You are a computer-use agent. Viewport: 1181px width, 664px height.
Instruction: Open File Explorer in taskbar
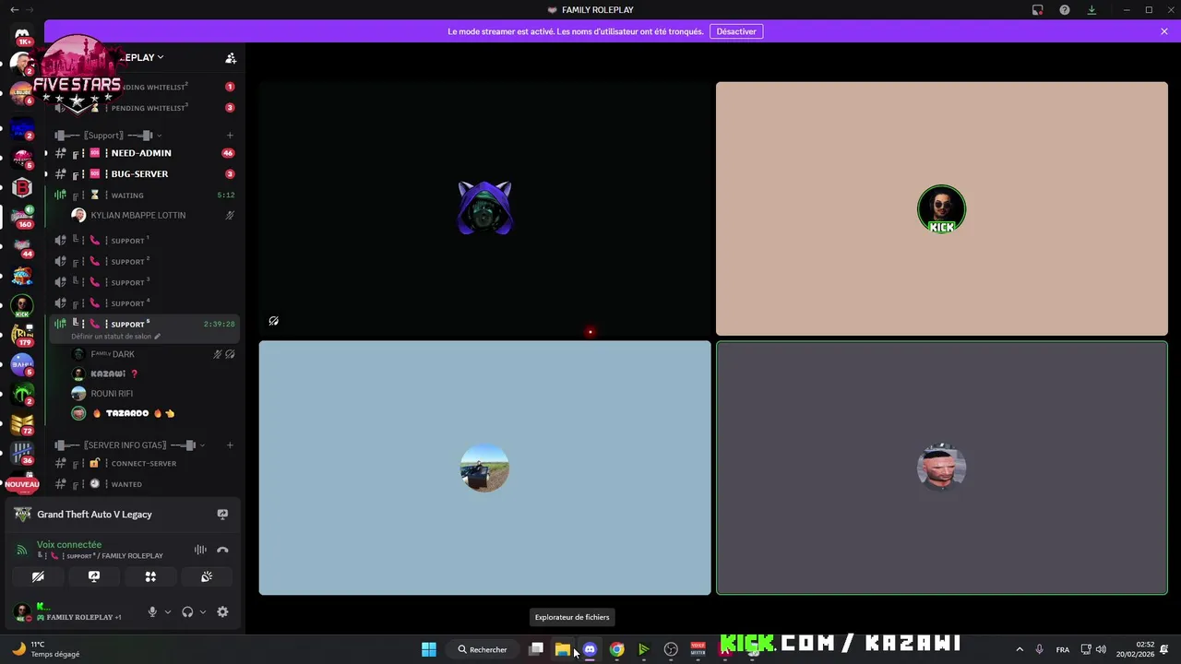(563, 649)
